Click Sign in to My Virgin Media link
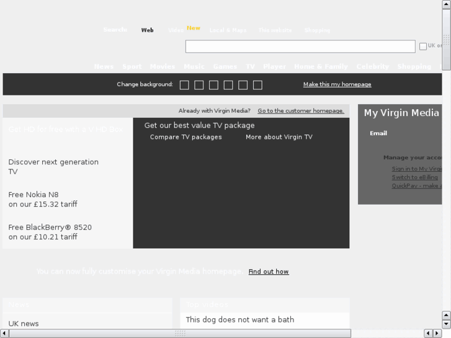451x338 pixels. [417, 169]
